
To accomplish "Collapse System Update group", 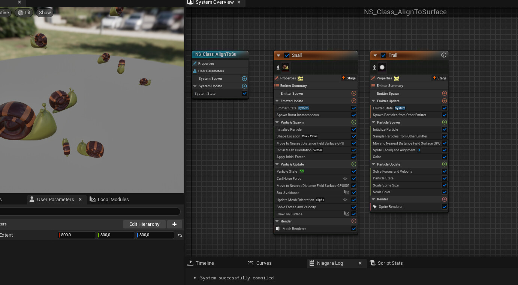I will [x=195, y=86].
